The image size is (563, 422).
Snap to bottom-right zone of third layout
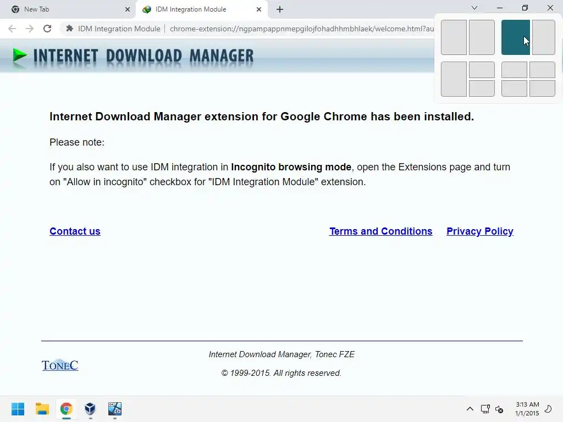point(482,88)
